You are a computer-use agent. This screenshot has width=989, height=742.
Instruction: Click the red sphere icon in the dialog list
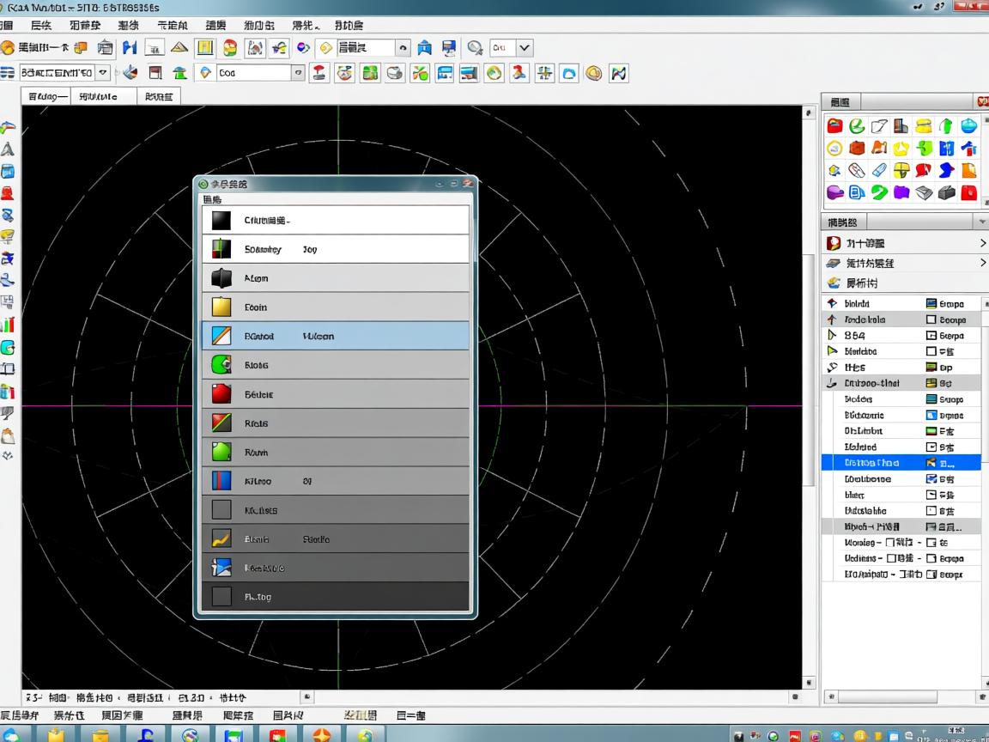click(x=221, y=394)
